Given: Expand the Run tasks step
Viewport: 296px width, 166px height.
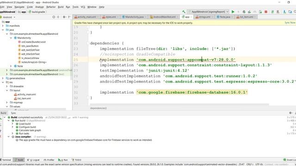Looking at the screenshot, I should [12, 133].
